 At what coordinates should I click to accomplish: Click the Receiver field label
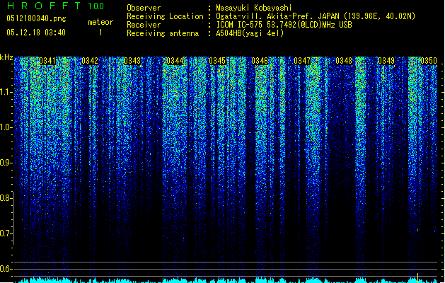click(144, 25)
